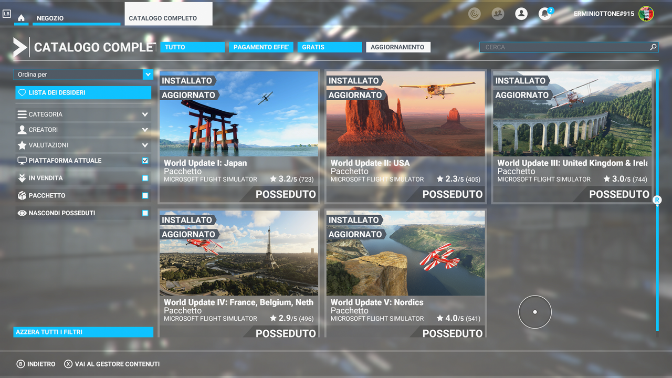Select the Gratis filter tab
Screen dimensions: 672x378
click(330, 47)
